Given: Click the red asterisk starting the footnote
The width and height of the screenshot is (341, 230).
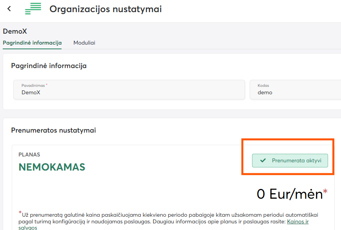Looking at the screenshot, I should (x=20, y=213).
